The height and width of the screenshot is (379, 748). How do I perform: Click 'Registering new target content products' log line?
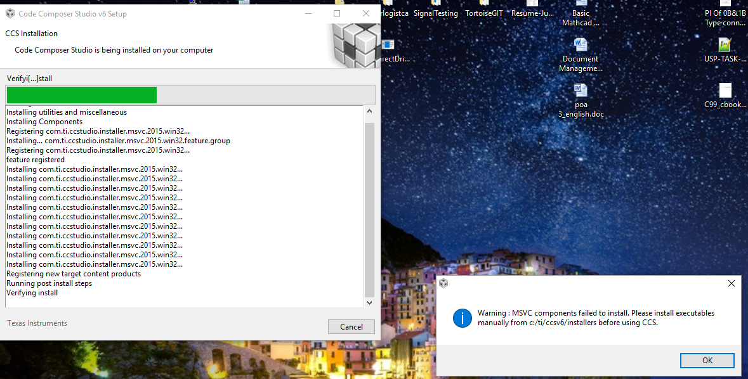pyautogui.click(x=74, y=274)
